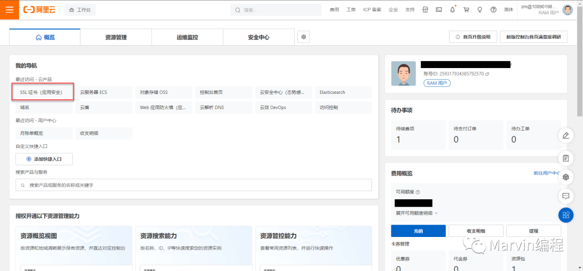The width and height of the screenshot is (583, 271).
Task: Click floating hexagon settings icon
Action: [566, 177]
